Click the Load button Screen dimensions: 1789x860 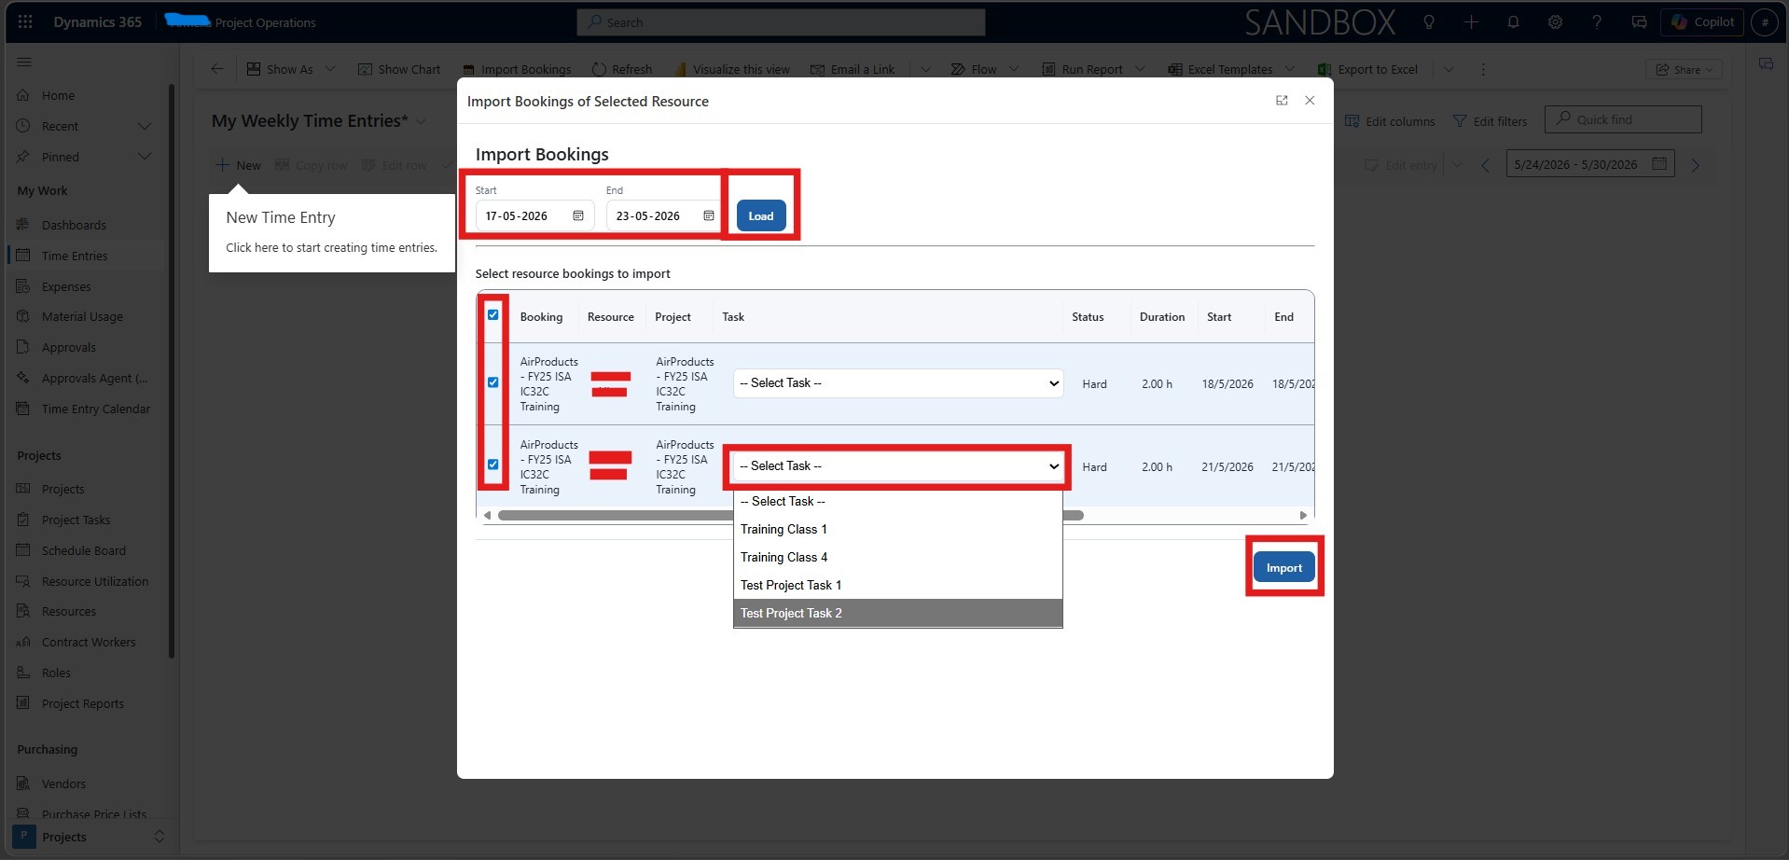coord(761,215)
